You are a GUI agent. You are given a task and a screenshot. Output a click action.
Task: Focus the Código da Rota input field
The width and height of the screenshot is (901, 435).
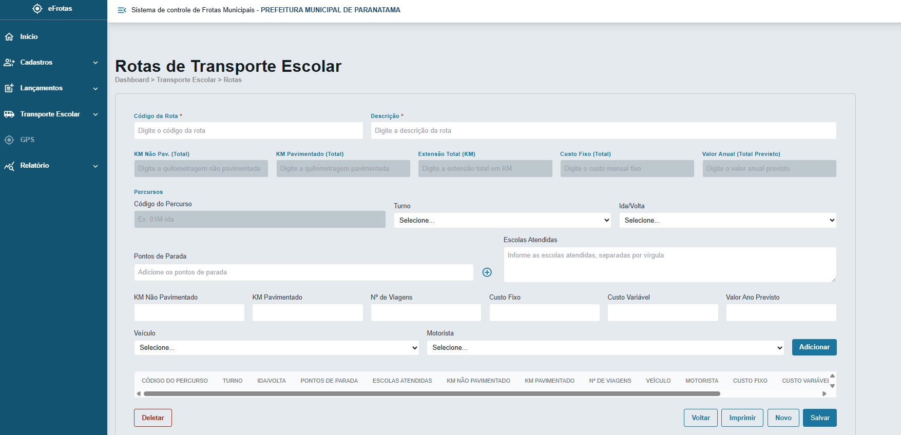coord(248,131)
